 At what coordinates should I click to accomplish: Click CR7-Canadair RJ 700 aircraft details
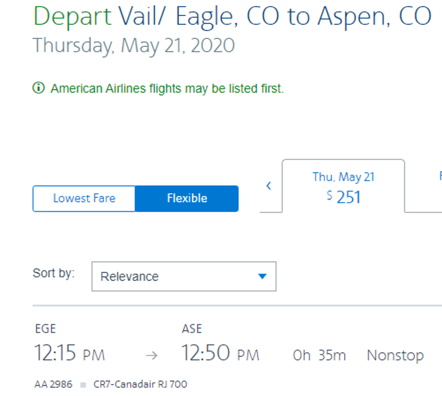tap(140, 384)
